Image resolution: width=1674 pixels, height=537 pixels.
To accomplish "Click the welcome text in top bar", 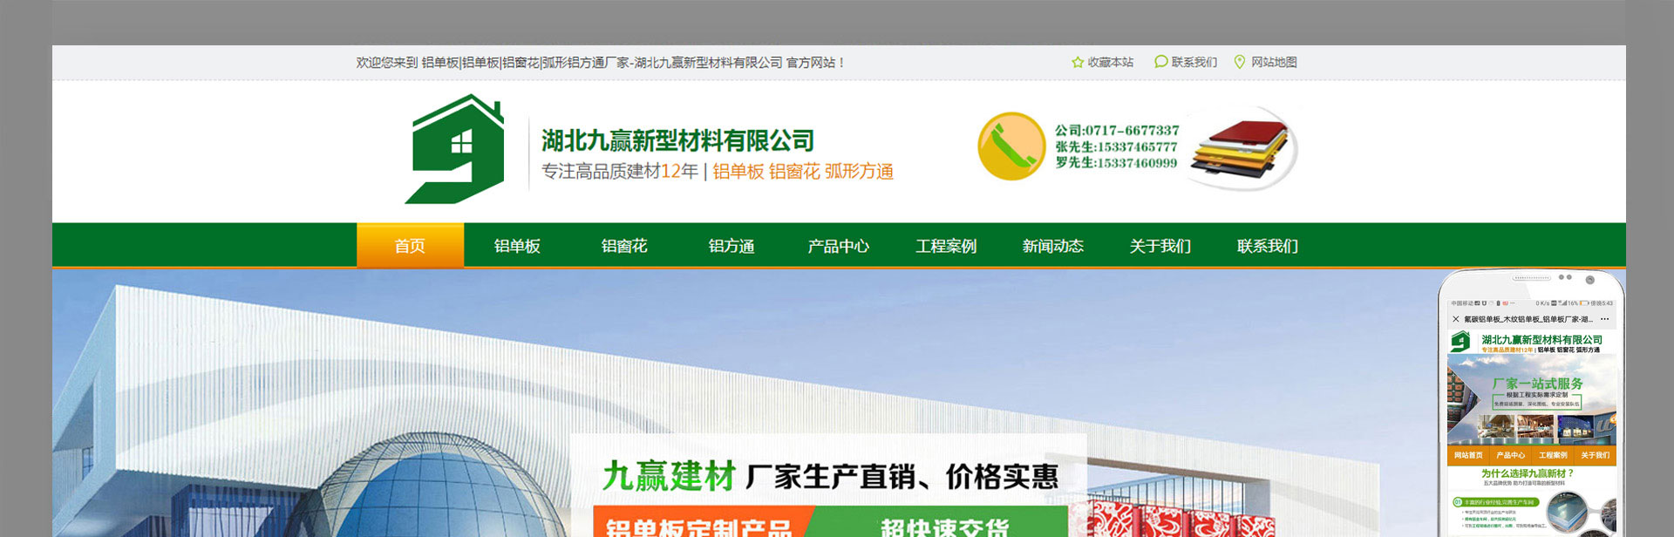I will [x=600, y=63].
